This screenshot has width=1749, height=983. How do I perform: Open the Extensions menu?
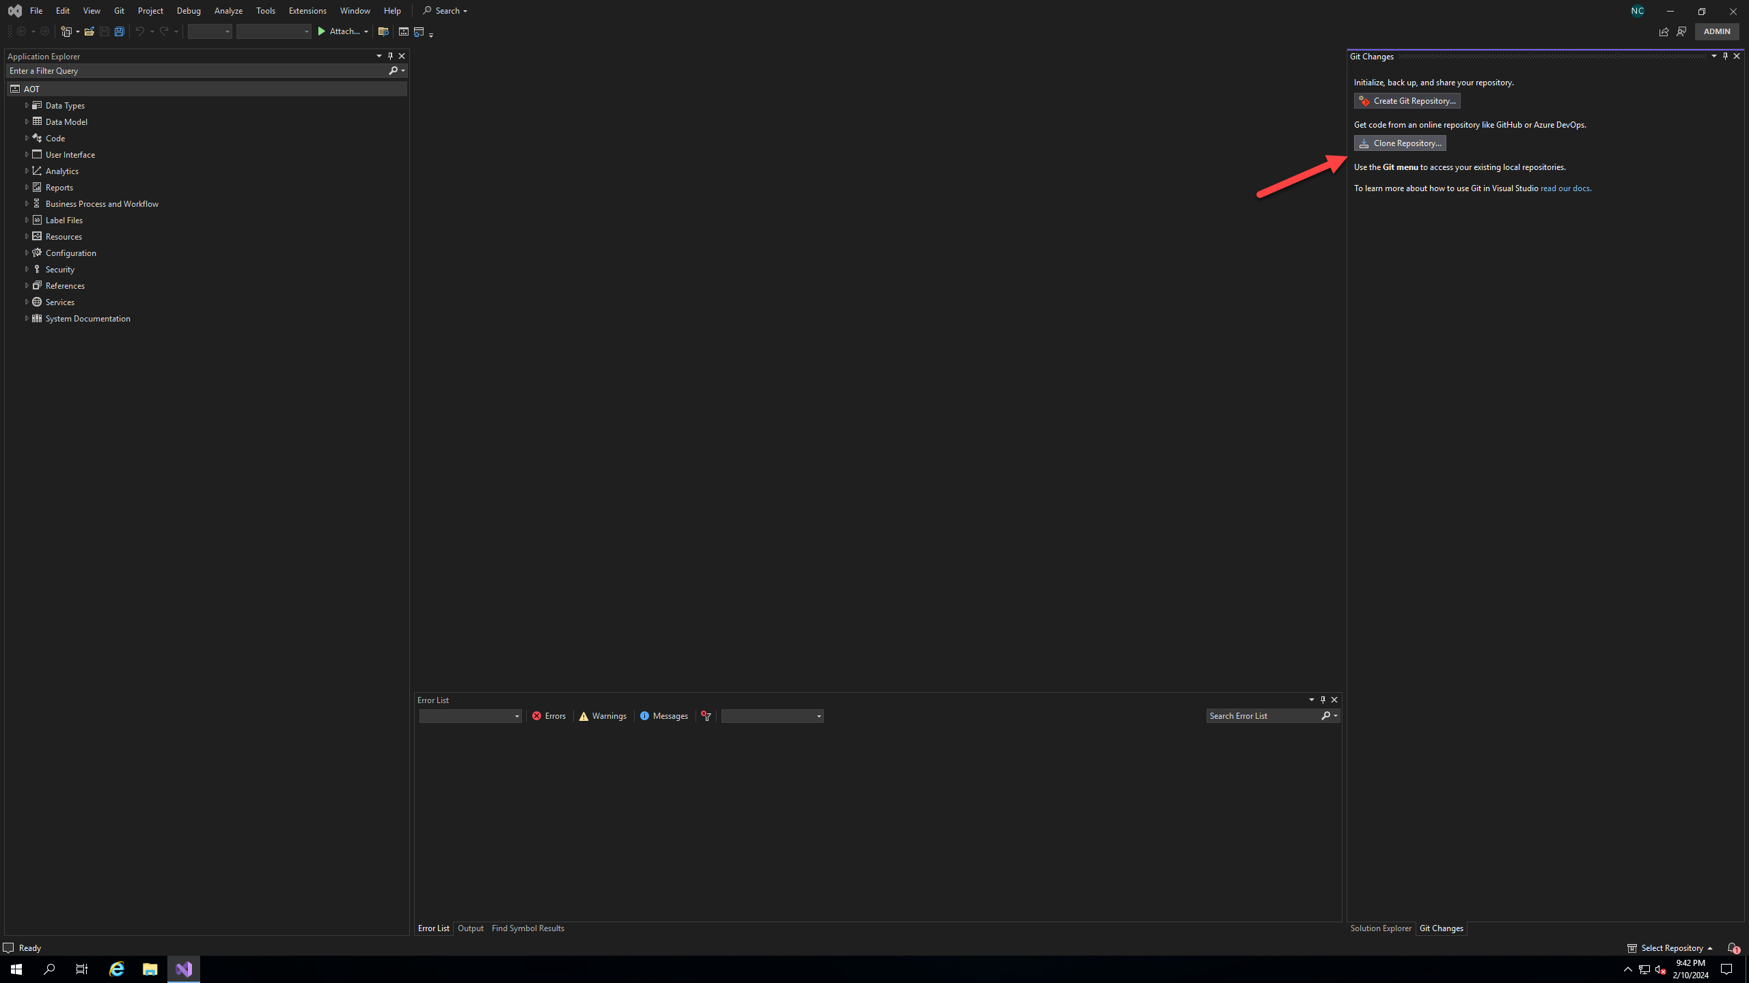point(307,11)
